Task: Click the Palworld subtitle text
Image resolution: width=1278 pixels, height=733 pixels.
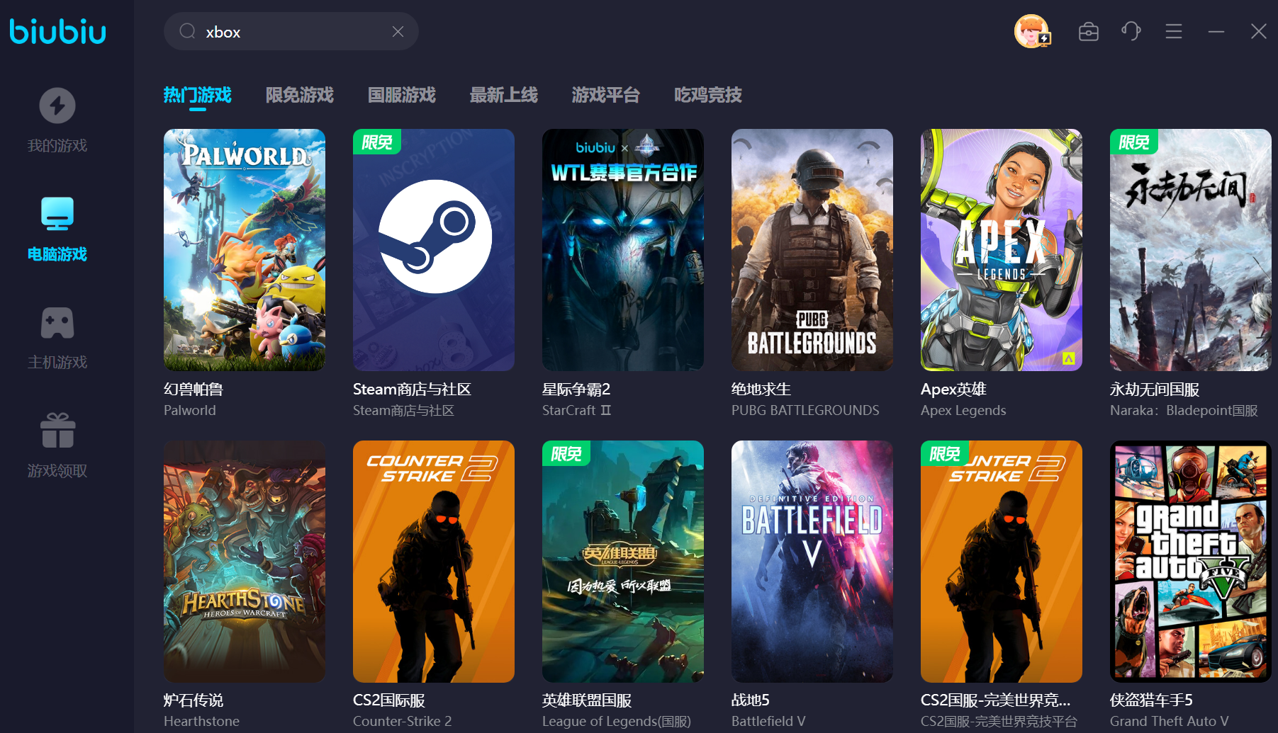Action: pos(190,411)
